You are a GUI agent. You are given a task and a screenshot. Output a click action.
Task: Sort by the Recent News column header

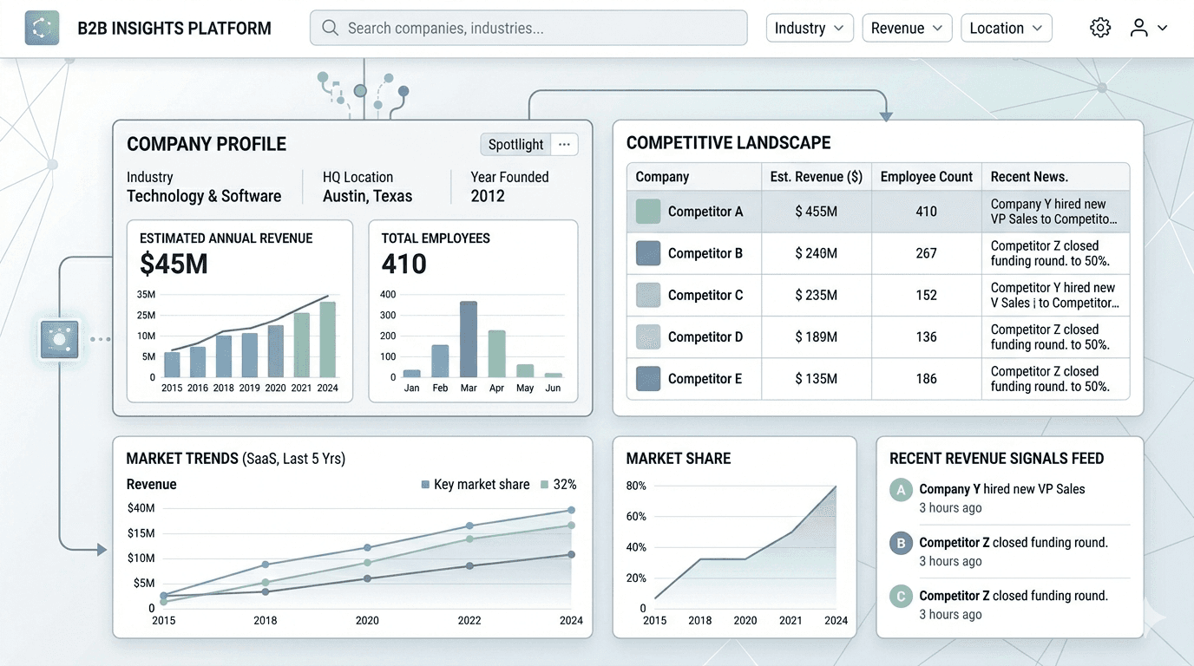[x=1029, y=177]
